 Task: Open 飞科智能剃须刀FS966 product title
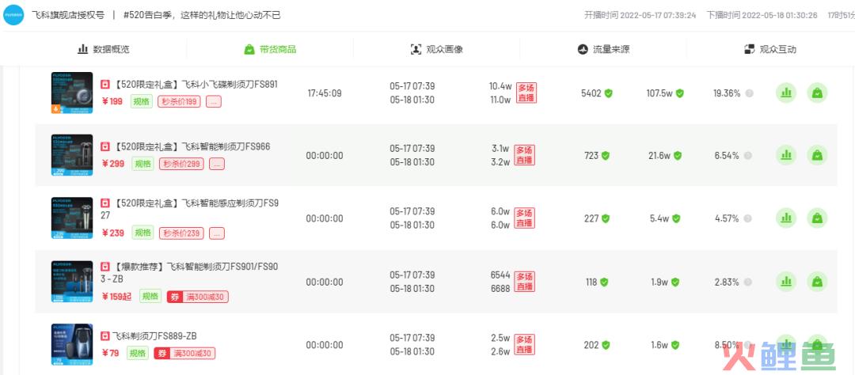(192, 146)
